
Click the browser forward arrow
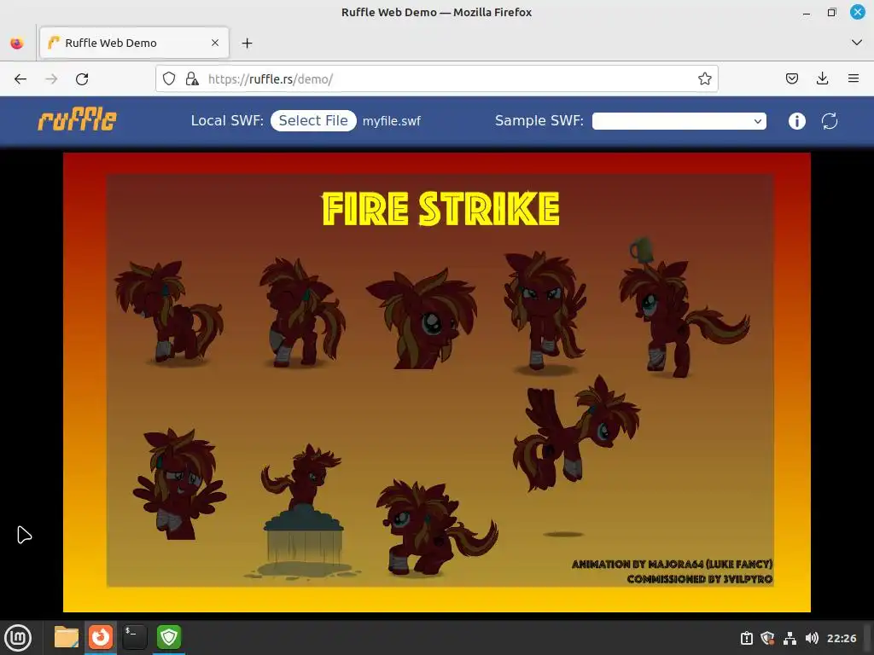click(51, 79)
